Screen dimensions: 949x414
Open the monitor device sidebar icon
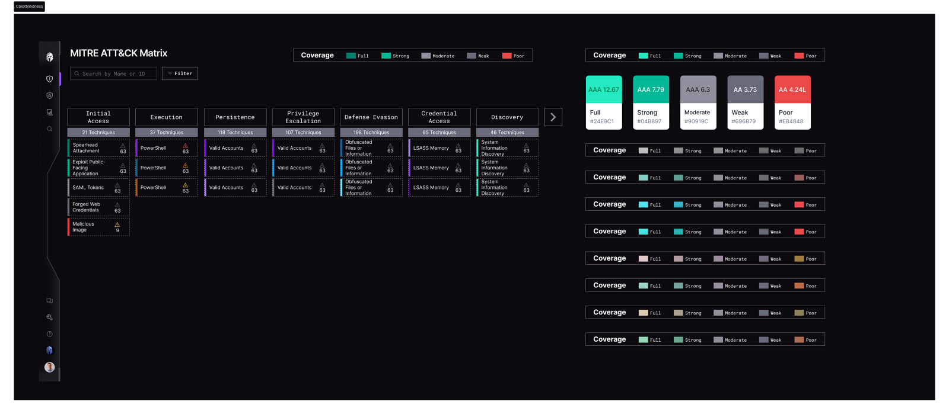pos(50,112)
